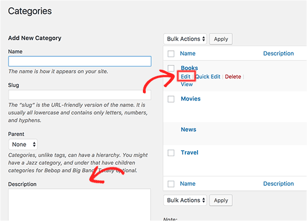
Task: Click the bottom Apply button
Action: (221, 200)
